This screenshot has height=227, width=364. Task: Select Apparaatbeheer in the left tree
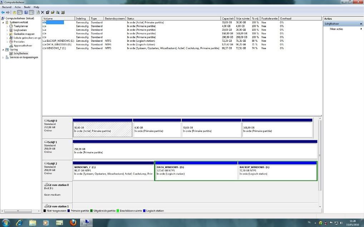[23, 46]
